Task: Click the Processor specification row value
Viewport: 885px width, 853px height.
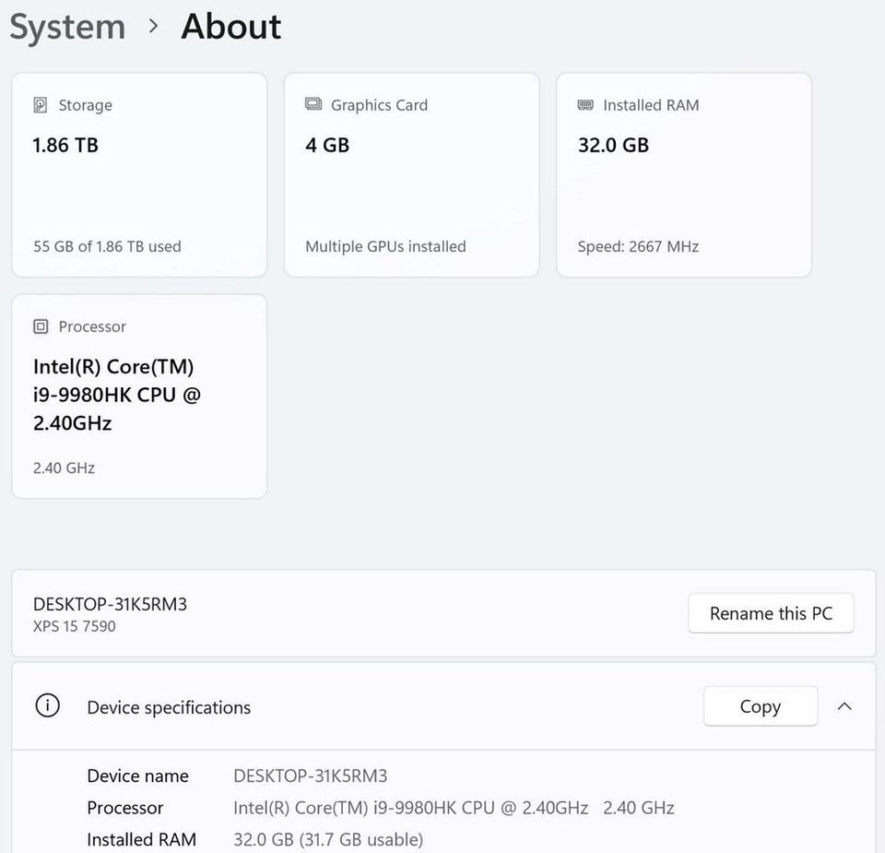Action: (x=454, y=808)
